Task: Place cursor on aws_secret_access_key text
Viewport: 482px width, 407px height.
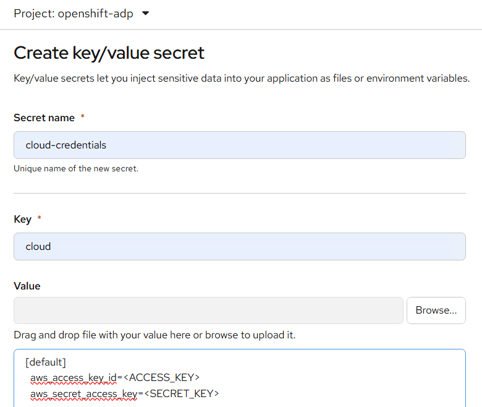Action: [x=85, y=393]
